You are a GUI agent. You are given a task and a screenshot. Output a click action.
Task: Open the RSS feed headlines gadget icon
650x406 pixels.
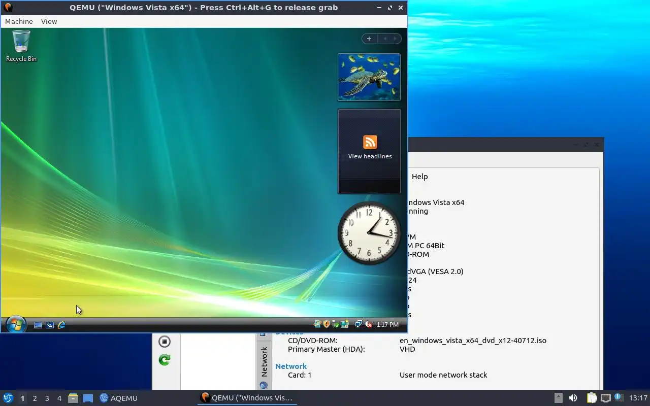tap(370, 142)
